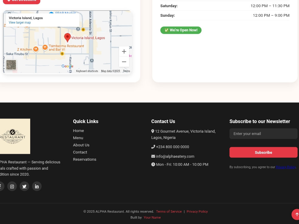Click the Enter your email field

(263, 134)
